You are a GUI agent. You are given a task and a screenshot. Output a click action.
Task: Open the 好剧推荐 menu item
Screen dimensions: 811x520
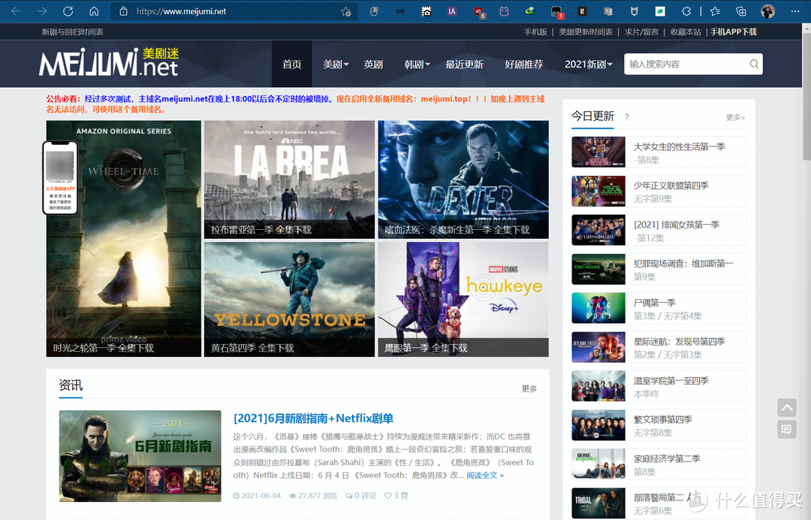point(524,64)
